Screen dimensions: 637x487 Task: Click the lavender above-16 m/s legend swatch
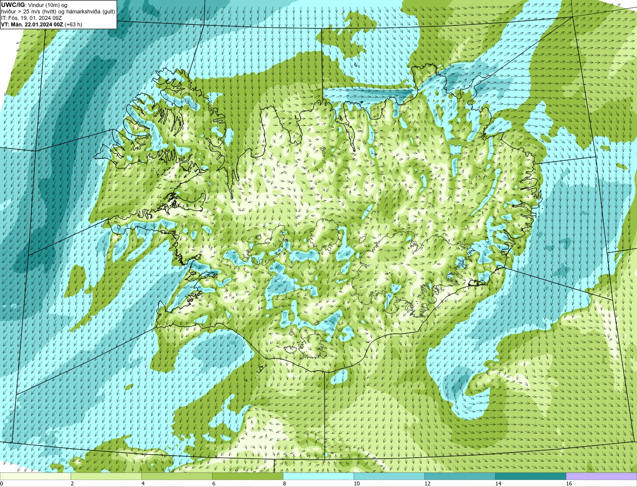coord(601,477)
